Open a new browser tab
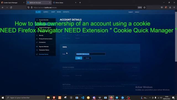177x100 pixels. click(x=80, y=2)
